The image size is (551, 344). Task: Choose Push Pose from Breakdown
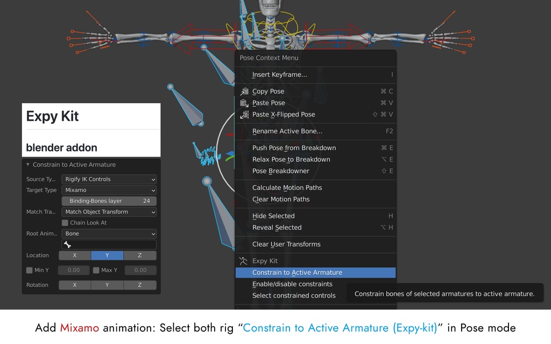point(315,148)
